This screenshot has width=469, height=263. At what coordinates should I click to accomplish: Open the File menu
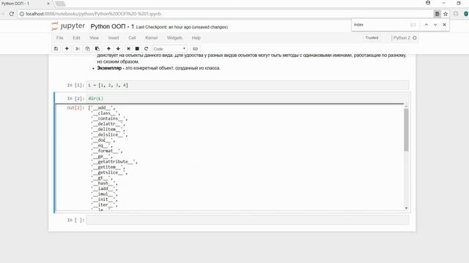pyautogui.click(x=59, y=38)
